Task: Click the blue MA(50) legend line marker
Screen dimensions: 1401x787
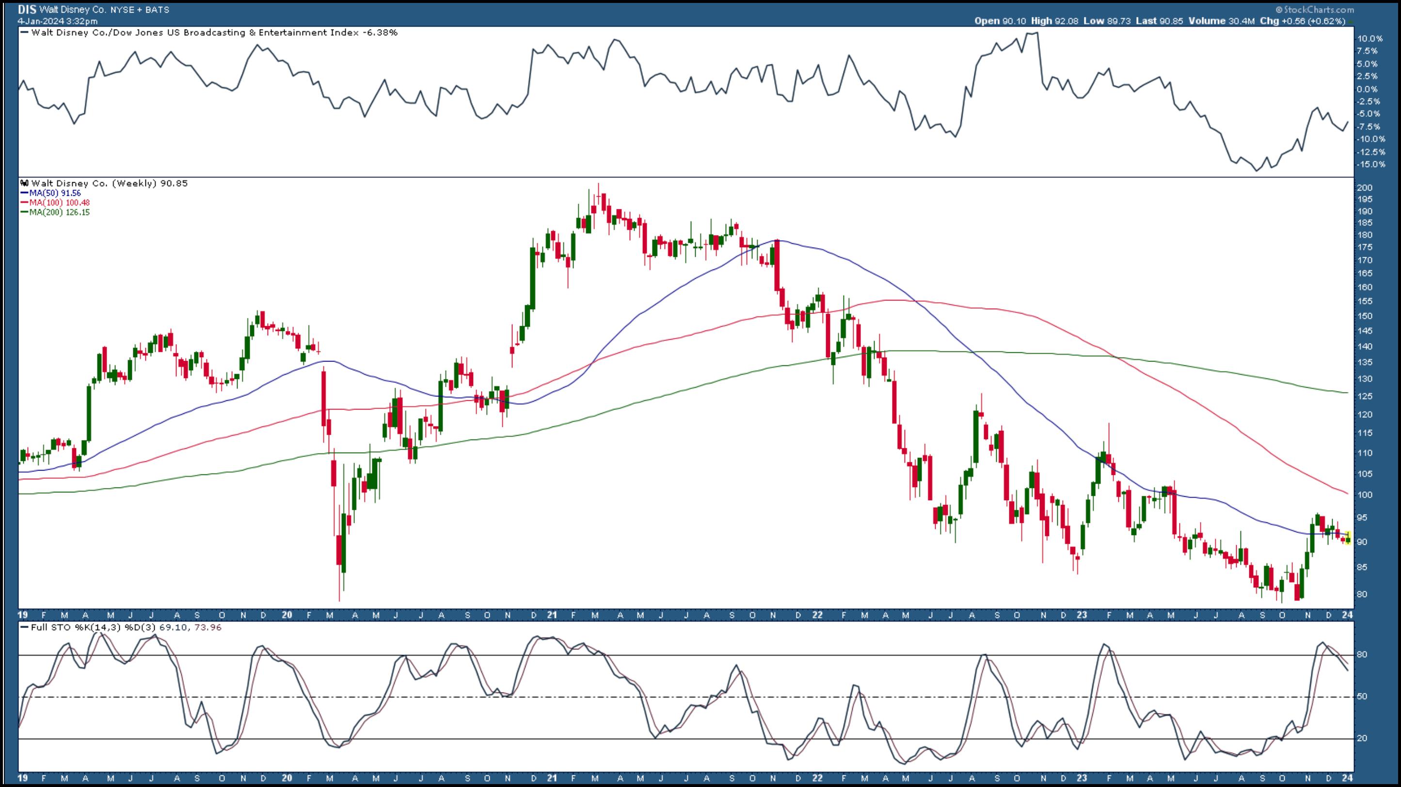Action: tap(24, 193)
